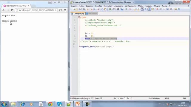Viewport: 191px width, 107px height.
Task: Open the Localizar menu
Action: coord(90,6)
